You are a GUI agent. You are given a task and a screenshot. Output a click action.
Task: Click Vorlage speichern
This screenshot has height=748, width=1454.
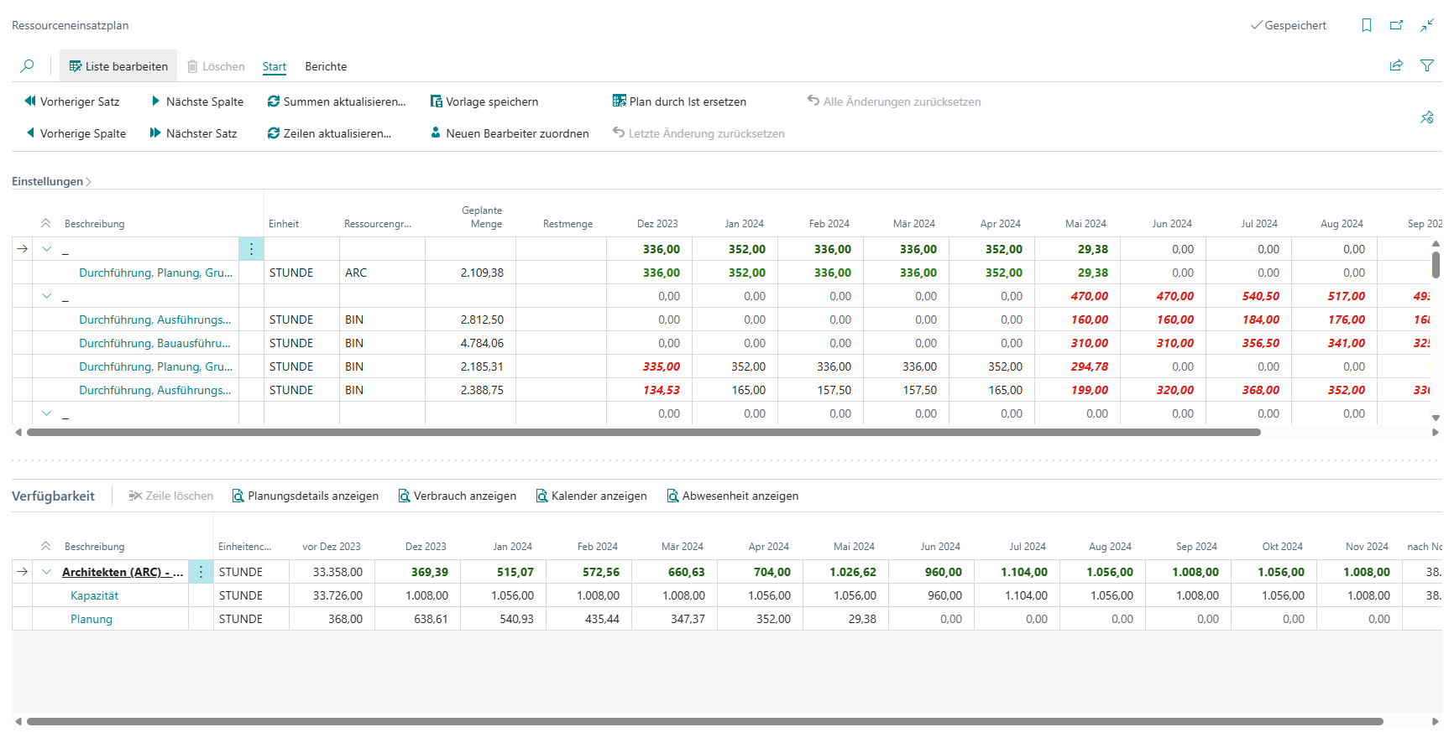pyautogui.click(x=484, y=101)
